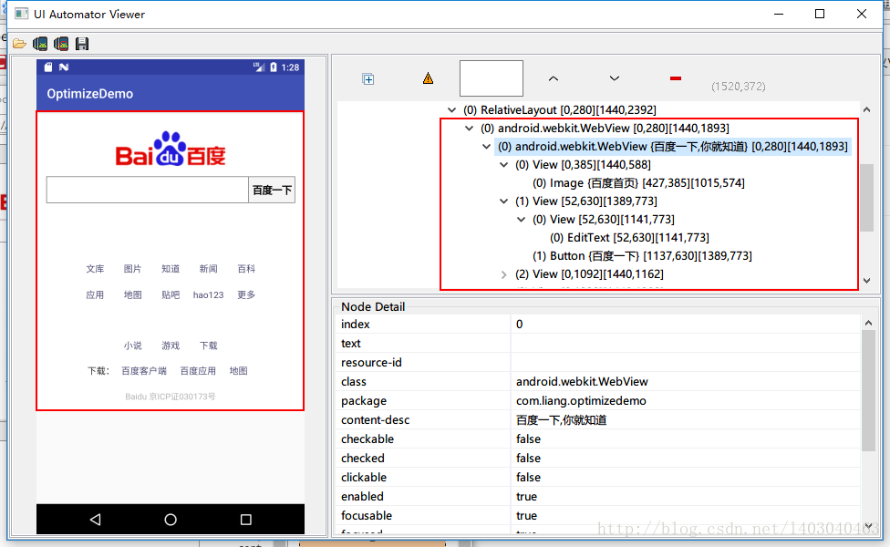This screenshot has width=890, height=547.
Task: Click the 百度应用 download link
Action: coord(198,371)
